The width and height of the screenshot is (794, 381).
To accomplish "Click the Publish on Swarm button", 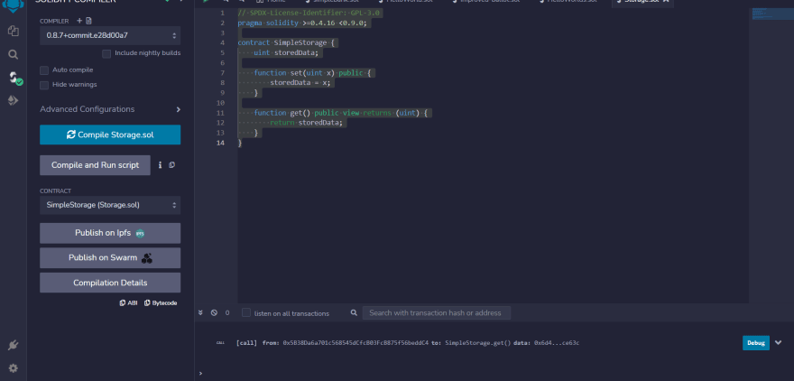I will 110,258.
